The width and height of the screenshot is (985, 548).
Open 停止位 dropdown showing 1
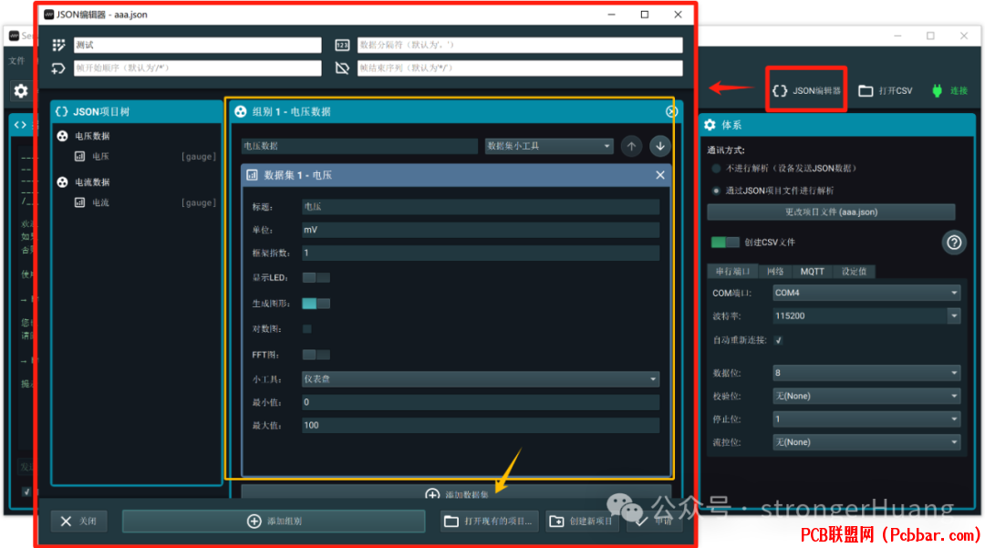pos(866,419)
